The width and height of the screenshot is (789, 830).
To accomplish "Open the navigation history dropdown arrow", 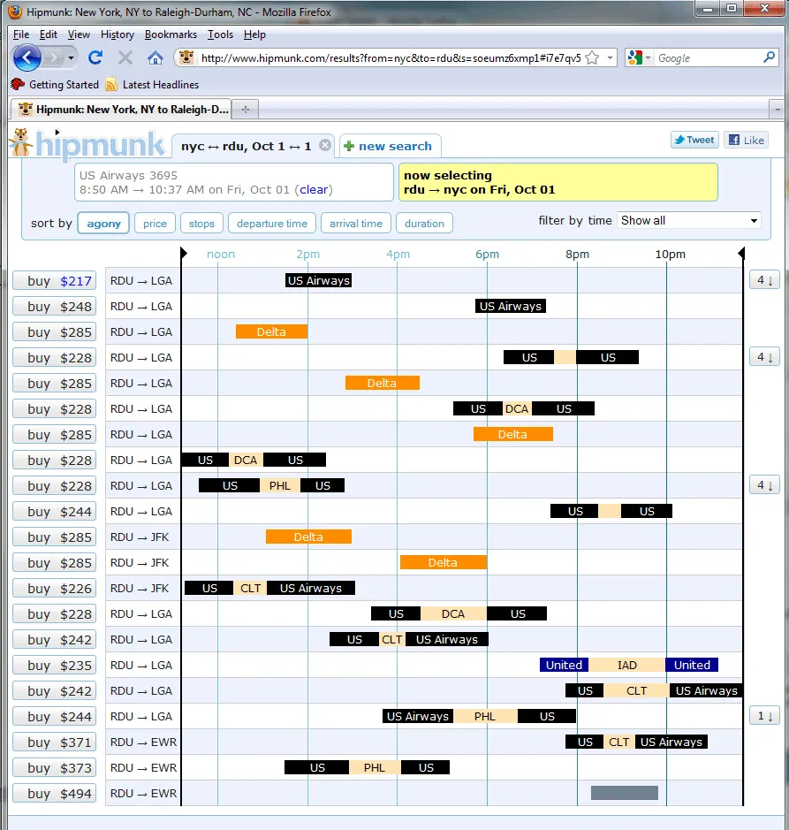I will point(71,57).
